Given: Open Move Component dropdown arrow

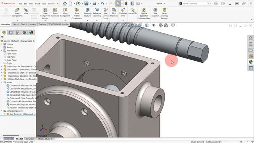Looking at the screenshot, I should (x=65, y=21).
